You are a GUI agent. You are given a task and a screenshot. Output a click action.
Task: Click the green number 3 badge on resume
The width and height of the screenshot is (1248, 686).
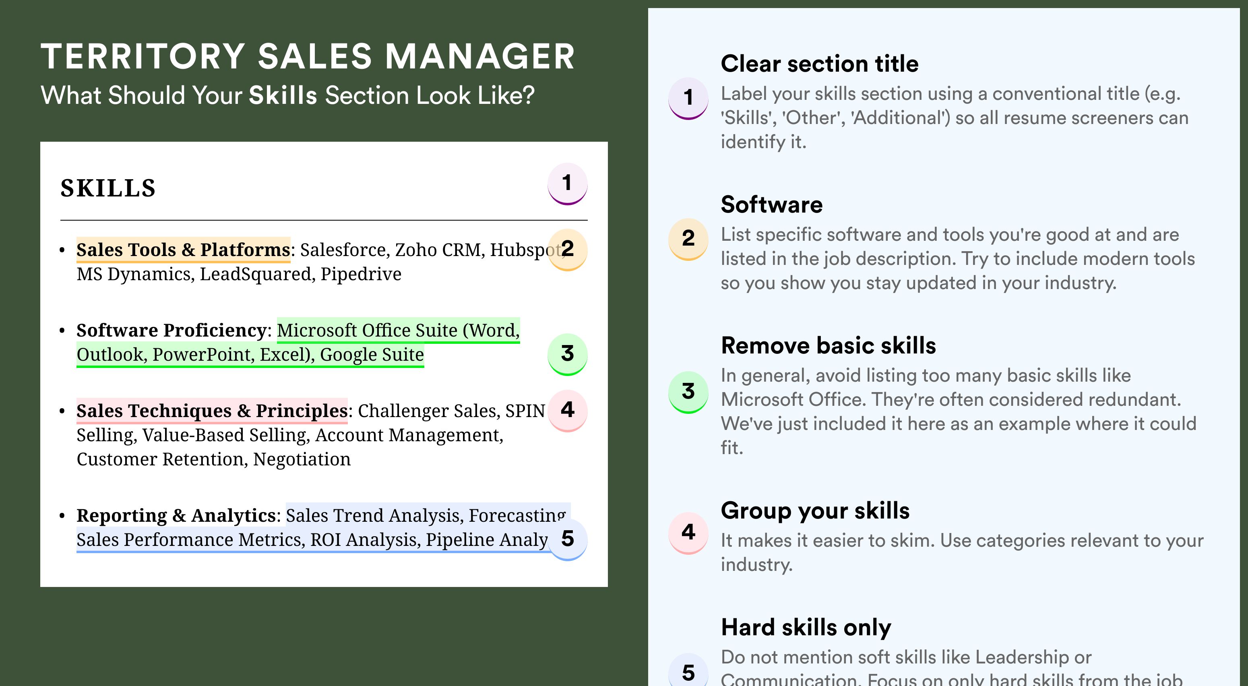[567, 354]
